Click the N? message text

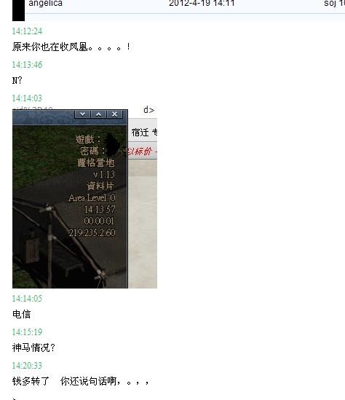pyautogui.click(x=17, y=81)
